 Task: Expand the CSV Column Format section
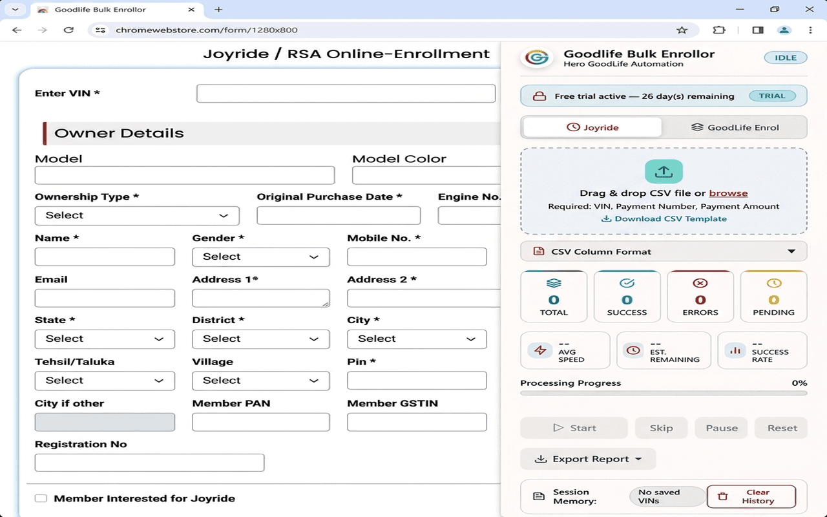tap(664, 251)
